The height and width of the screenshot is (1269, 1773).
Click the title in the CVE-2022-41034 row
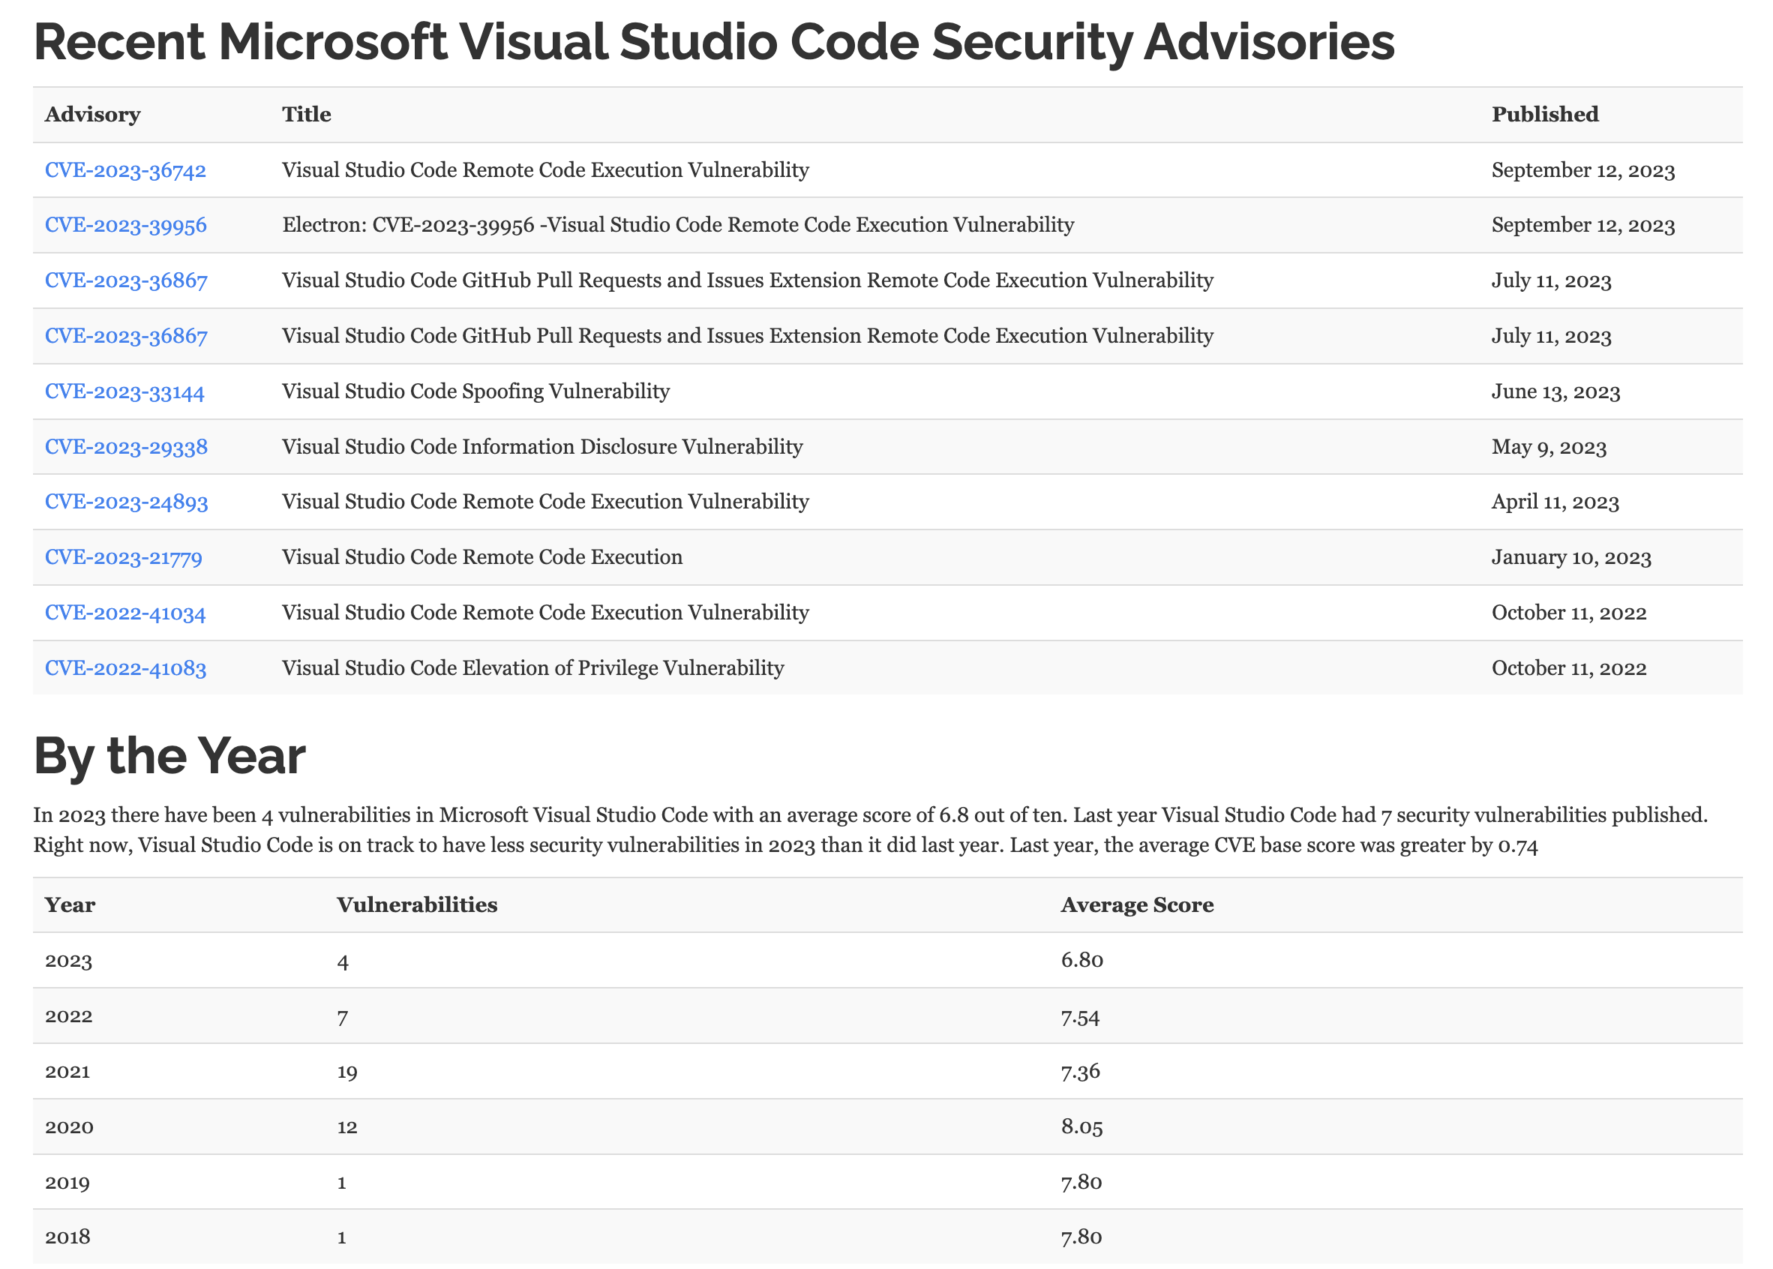click(x=545, y=613)
